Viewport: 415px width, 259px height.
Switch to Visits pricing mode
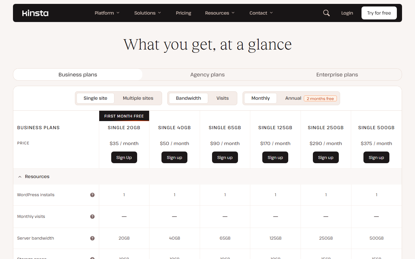tap(223, 98)
